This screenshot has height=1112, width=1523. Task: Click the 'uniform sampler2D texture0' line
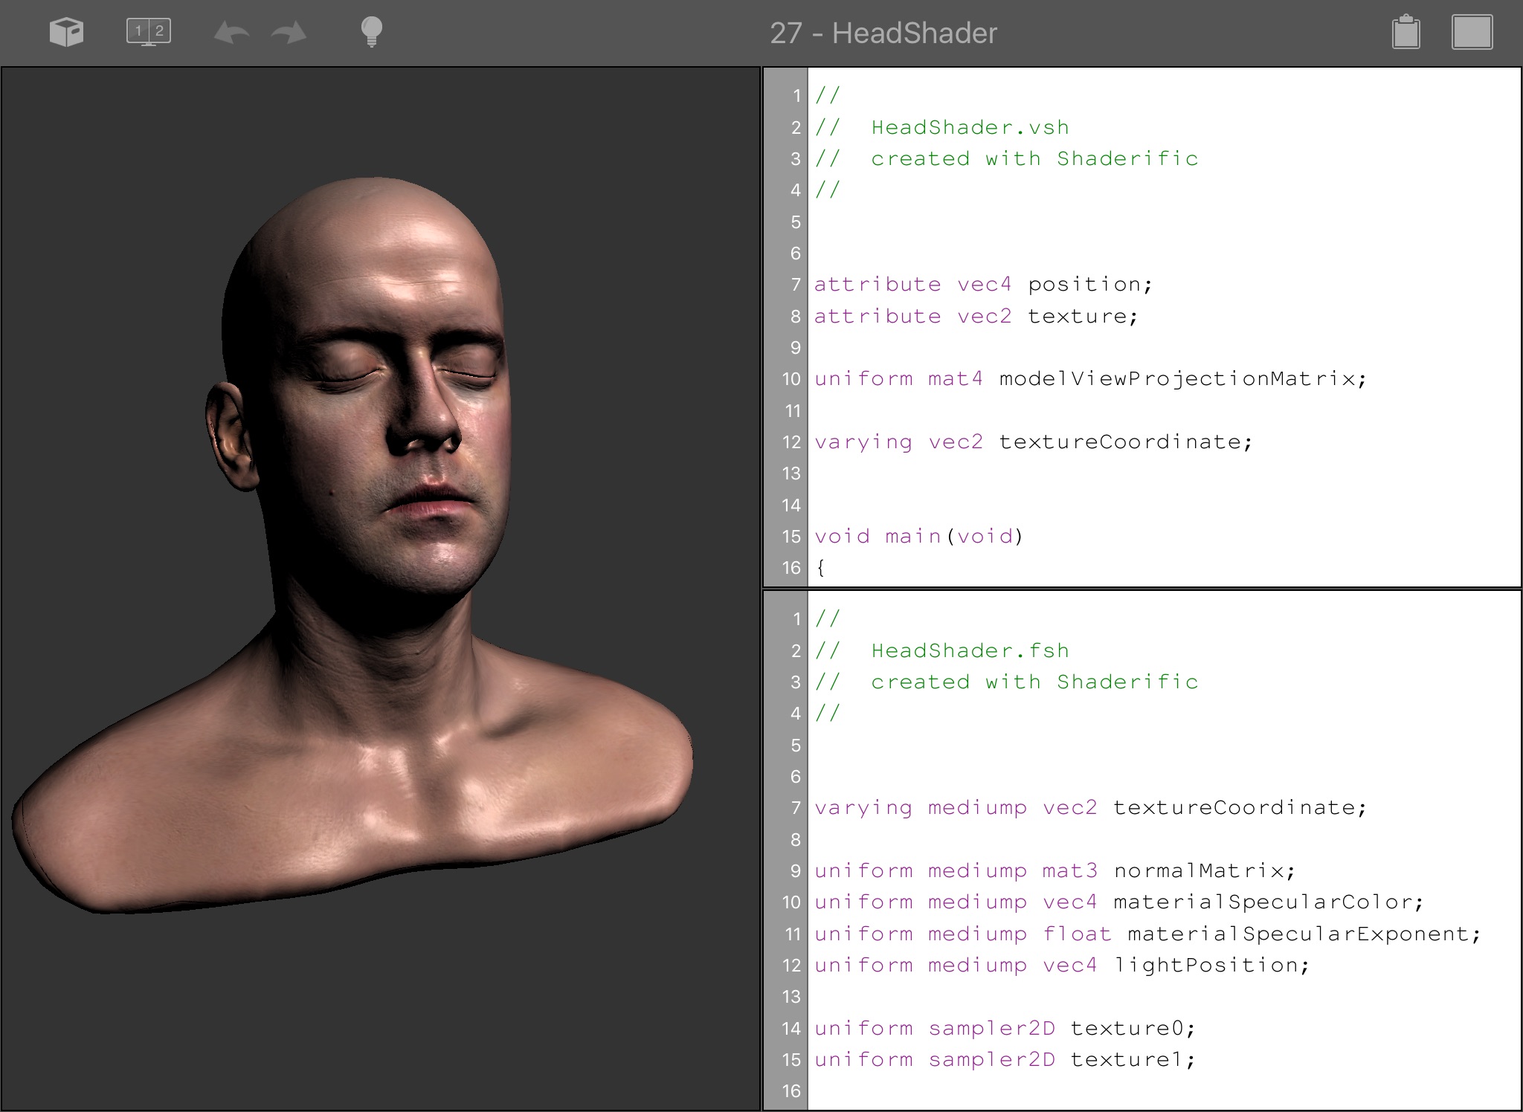[x=1004, y=1029]
